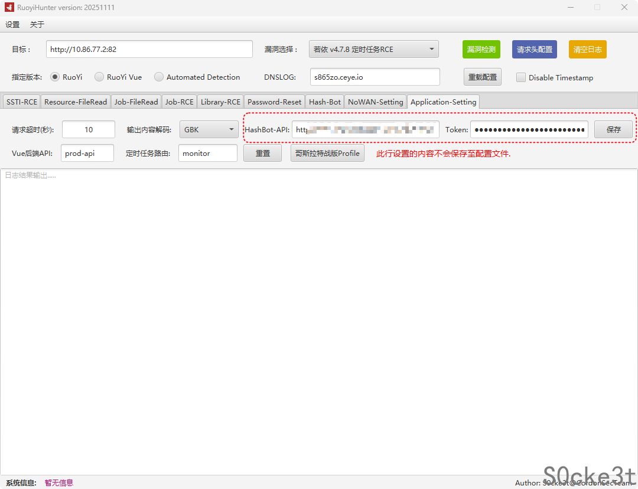
Task: Switch to the SSTI-RCE tab
Action: pos(22,102)
